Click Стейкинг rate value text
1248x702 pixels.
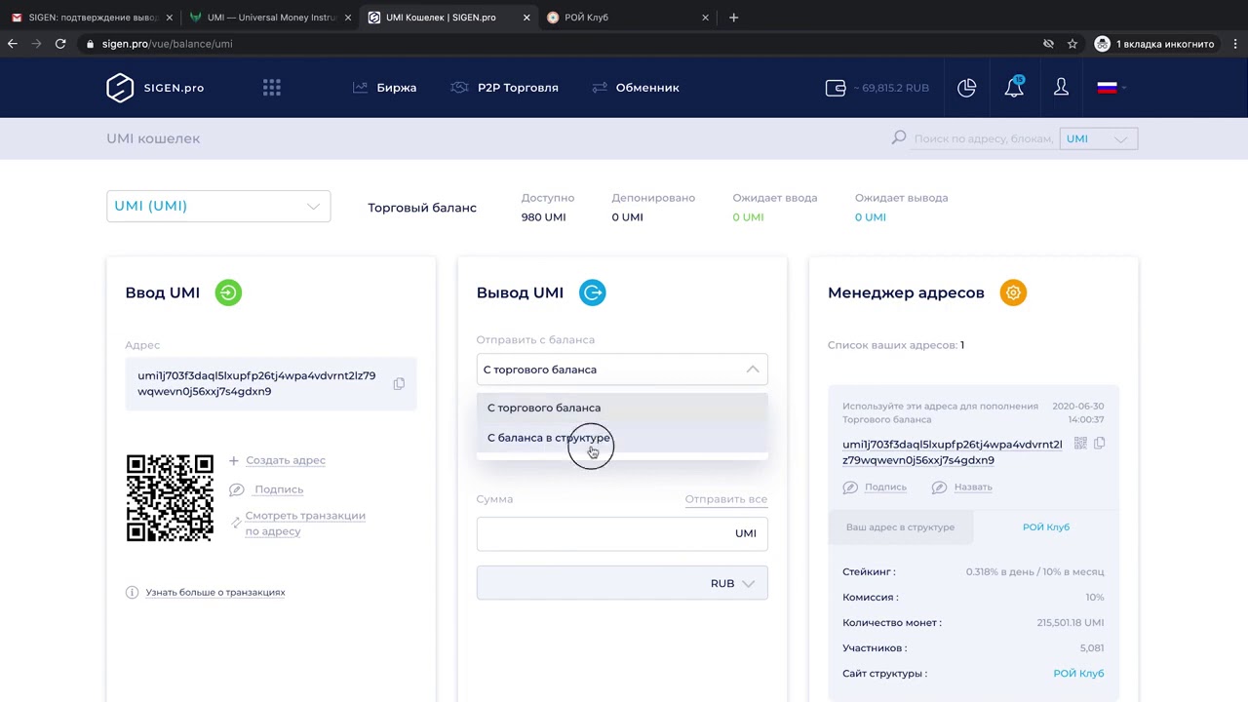coord(1034,572)
